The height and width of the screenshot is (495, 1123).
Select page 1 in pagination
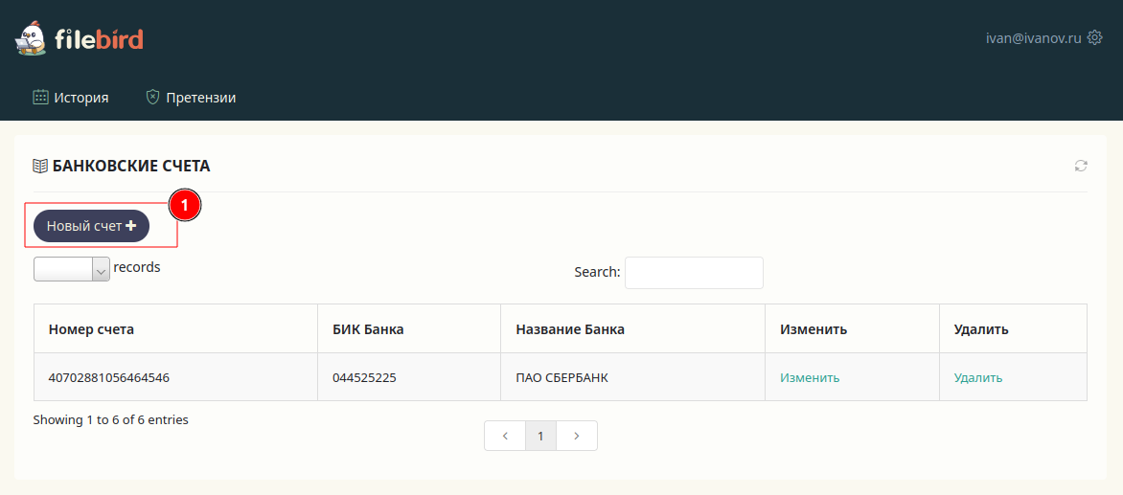click(540, 436)
